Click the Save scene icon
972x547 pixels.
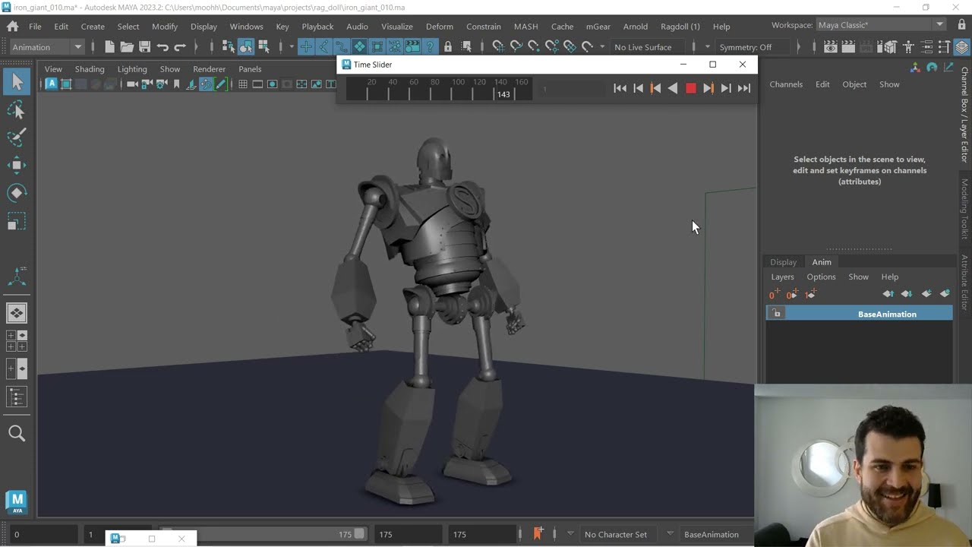click(144, 47)
